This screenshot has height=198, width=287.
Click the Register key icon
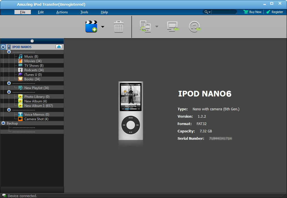pos(268,12)
